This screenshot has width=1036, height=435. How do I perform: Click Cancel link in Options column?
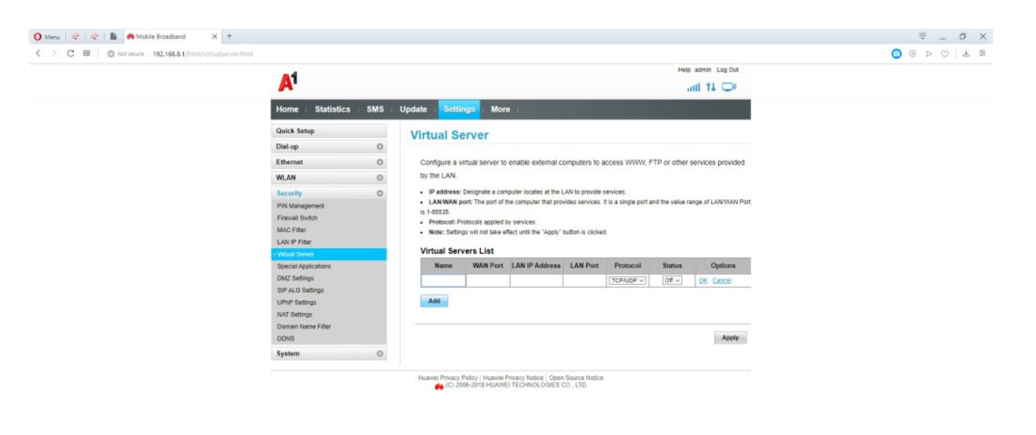722,280
